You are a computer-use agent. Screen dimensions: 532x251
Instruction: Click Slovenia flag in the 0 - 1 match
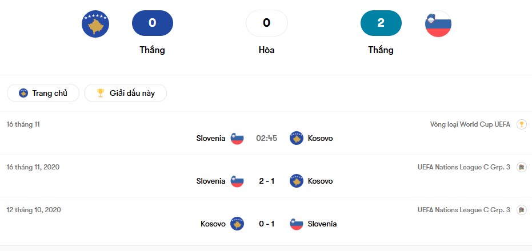click(296, 224)
